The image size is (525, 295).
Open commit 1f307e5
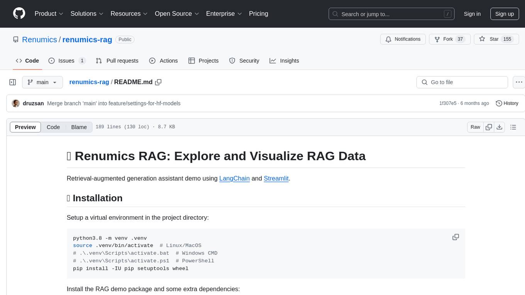coord(448,103)
